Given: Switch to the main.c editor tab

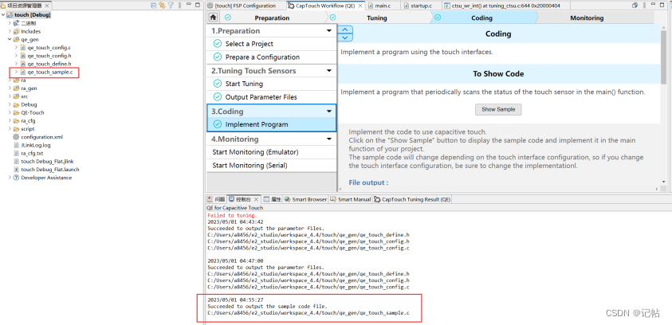Looking at the screenshot, I should [383, 6].
